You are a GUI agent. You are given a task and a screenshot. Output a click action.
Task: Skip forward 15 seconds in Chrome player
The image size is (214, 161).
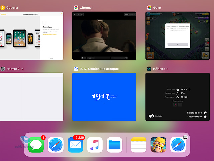90,58
